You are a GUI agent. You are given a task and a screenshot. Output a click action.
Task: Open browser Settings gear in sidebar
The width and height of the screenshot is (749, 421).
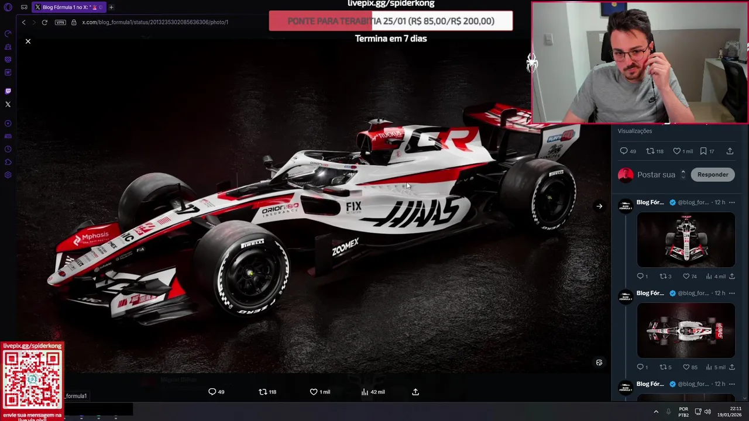pyautogui.click(x=8, y=175)
